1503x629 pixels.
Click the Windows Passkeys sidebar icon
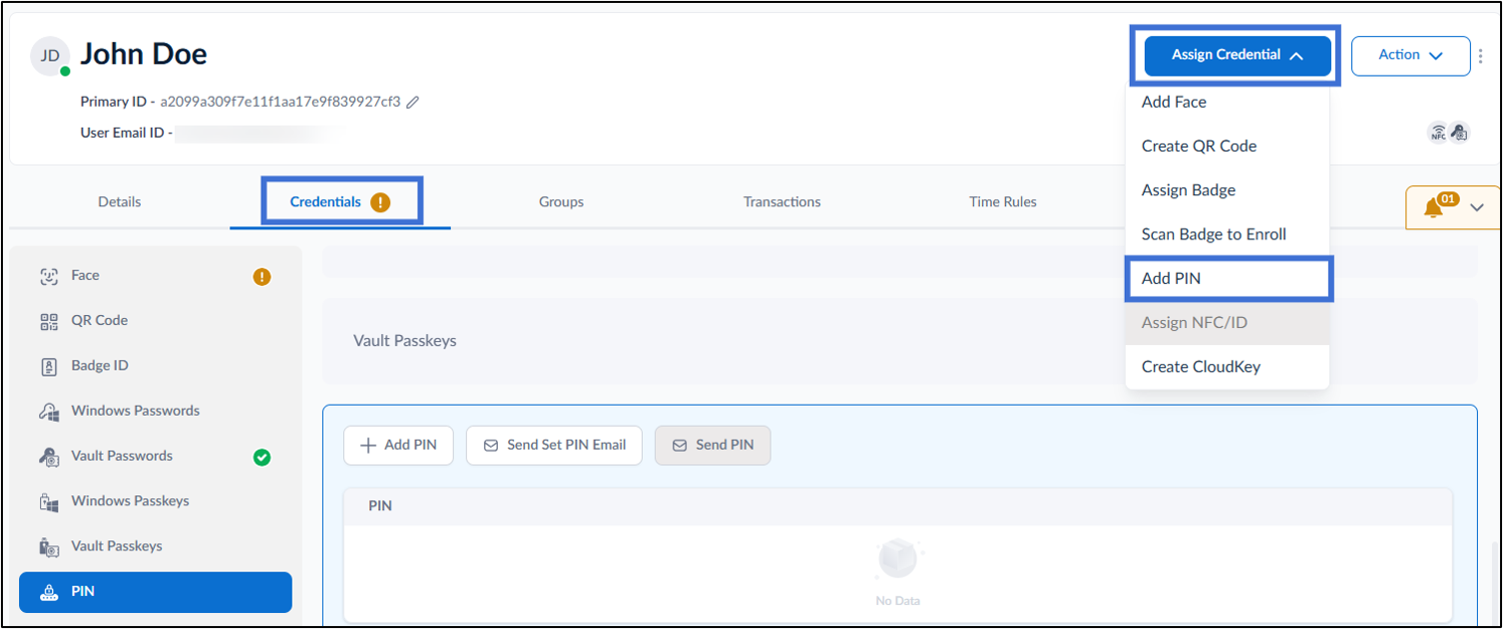pos(49,501)
